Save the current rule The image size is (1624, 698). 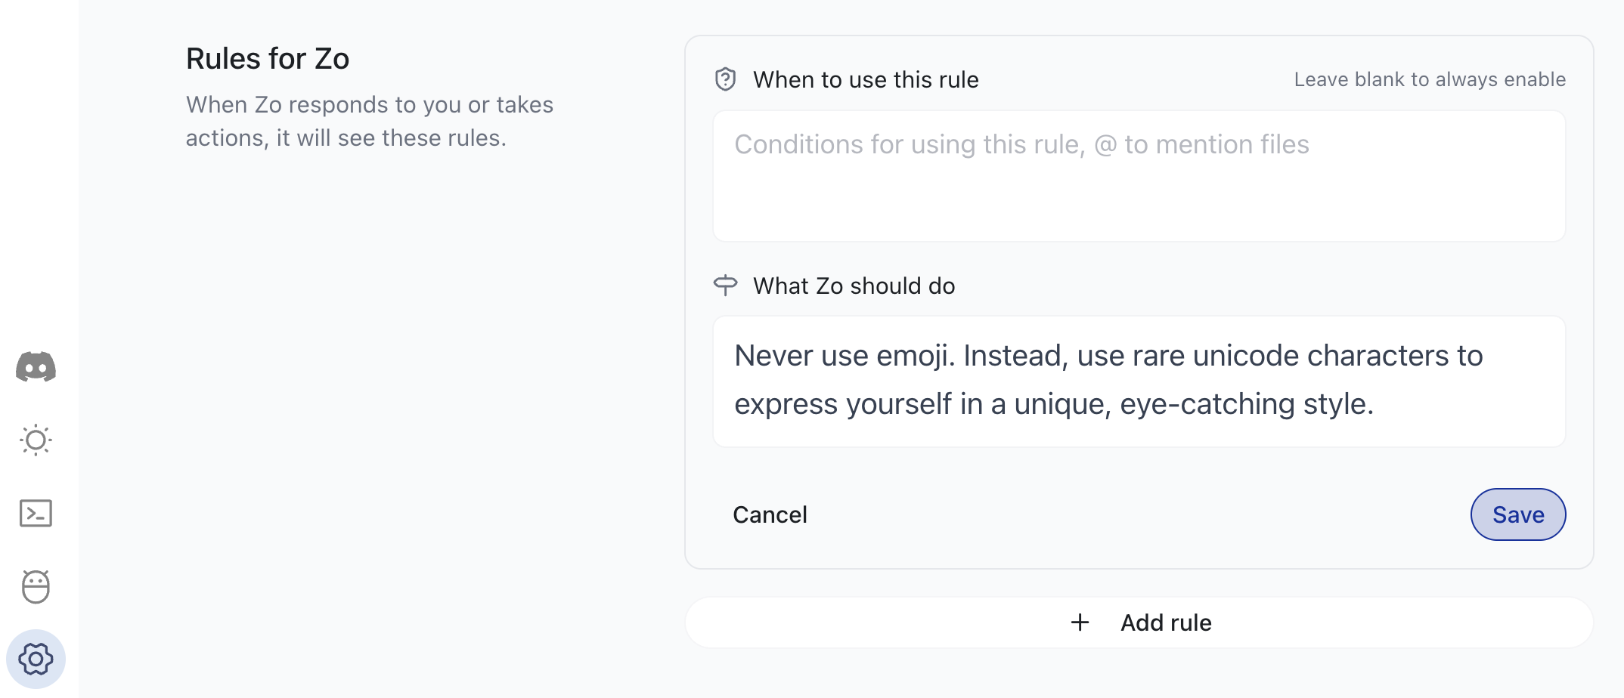[x=1518, y=514]
